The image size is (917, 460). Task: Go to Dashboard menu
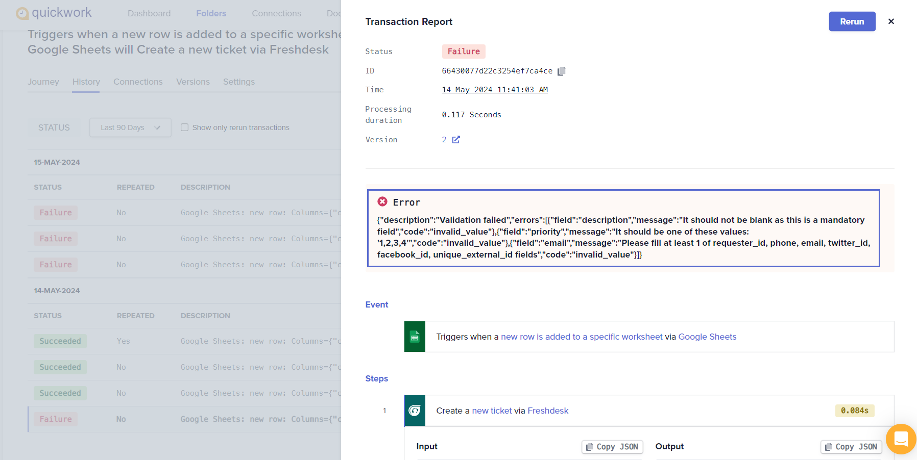point(149,13)
